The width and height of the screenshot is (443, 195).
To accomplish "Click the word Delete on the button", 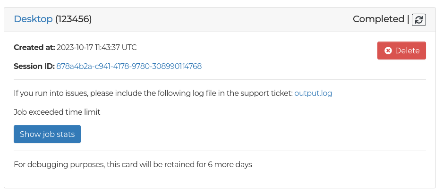I will pos(407,51).
